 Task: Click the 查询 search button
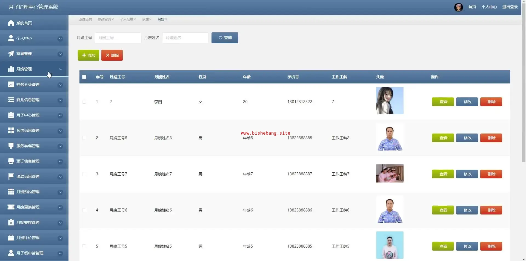(225, 38)
